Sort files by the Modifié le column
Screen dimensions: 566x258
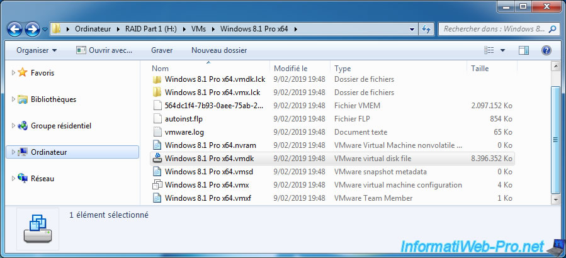[x=300, y=68]
